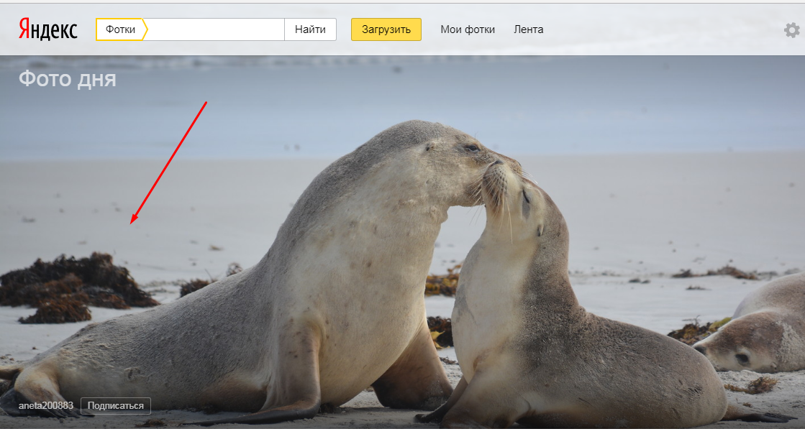805x434 pixels.
Task: Focus the search input field
Action: click(x=216, y=29)
